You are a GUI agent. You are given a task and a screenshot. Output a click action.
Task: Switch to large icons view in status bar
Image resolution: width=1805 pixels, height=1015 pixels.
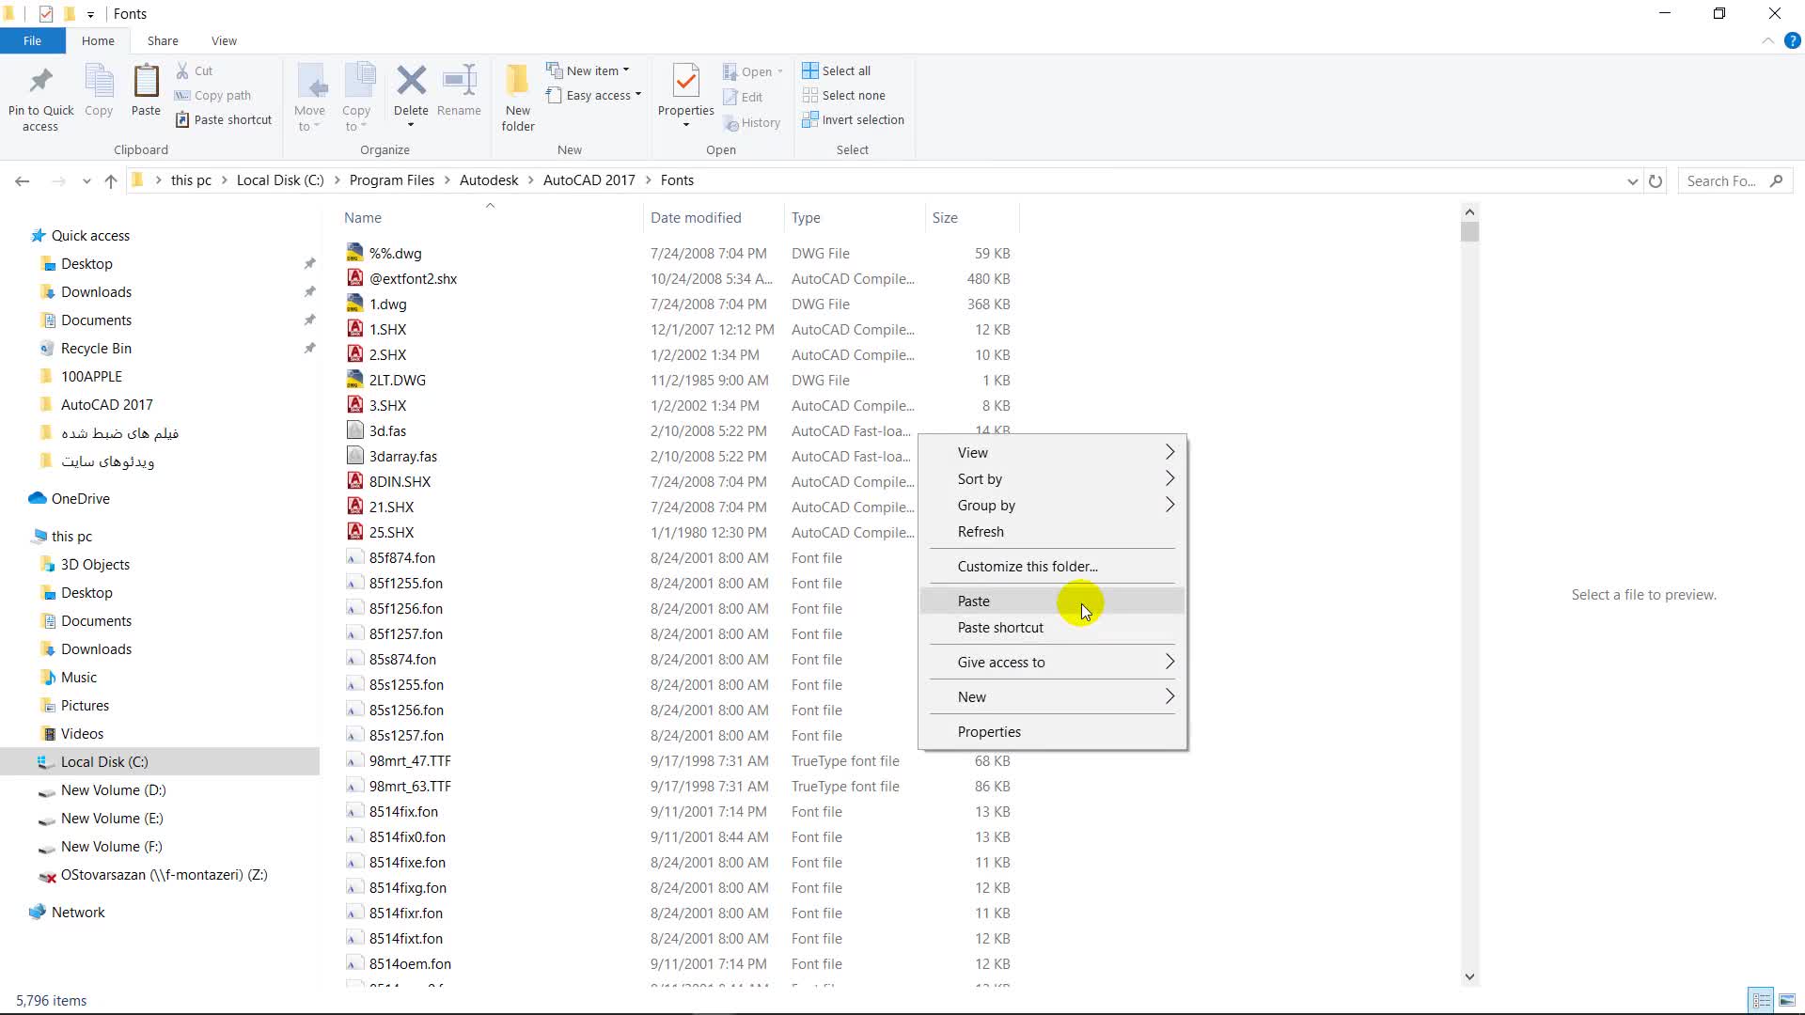click(x=1787, y=1000)
